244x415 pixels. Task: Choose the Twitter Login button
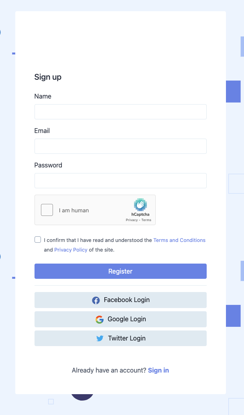(x=120, y=338)
